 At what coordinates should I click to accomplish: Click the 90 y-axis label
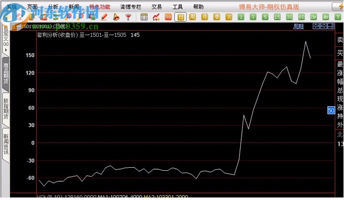[x=31, y=90]
